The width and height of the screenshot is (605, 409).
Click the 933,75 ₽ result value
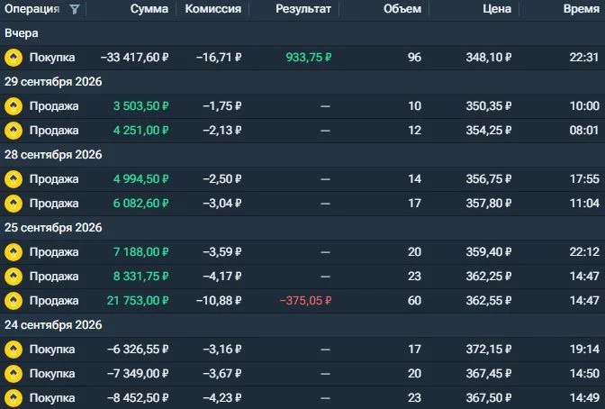[309, 58]
